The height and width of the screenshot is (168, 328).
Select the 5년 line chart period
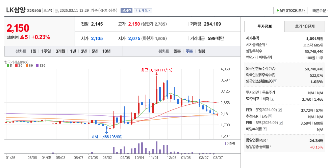click(x=95, y=51)
